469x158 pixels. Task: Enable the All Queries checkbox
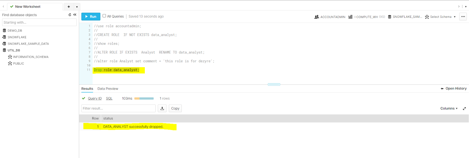click(x=104, y=16)
